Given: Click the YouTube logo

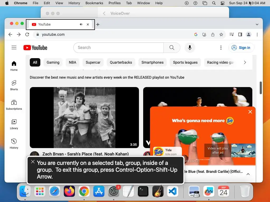Looking at the screenshot, I should [x=35, y=48].
